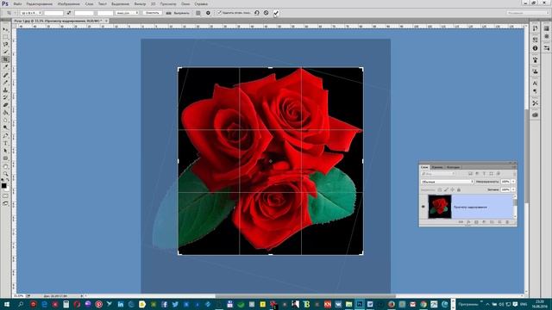Open Layers panel flyout menu
Screen dimensions: 552x310
[514, 167]
